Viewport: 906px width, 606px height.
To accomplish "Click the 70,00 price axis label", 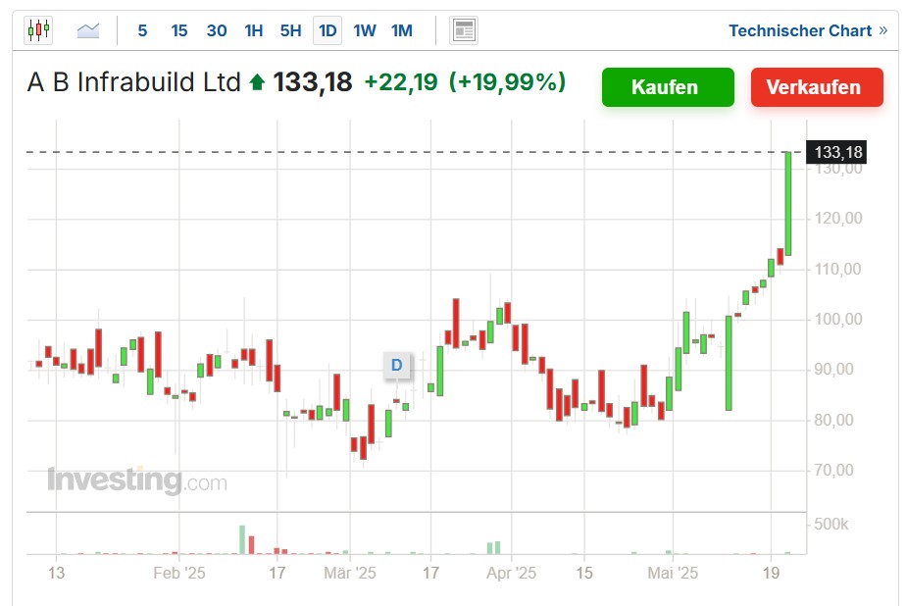I will coord(833,471).
